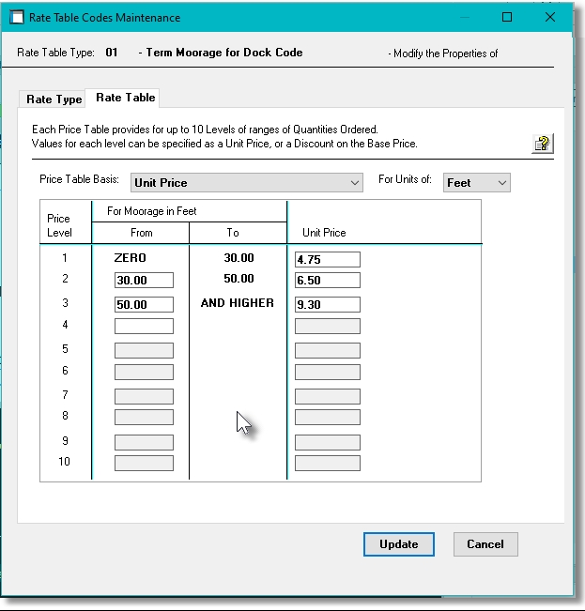Click the level 6 Unit Price field

[328, 372]
